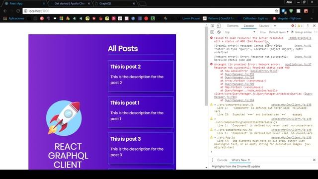Switch to the Elements tab
Viewport: 318px width, 179px height.
(x=233, y=26)
